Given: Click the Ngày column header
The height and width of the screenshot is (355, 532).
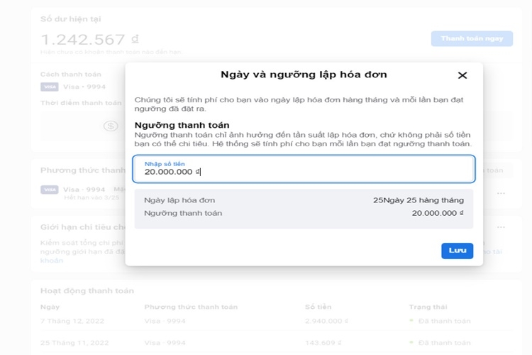Looking at the screenshot, I should 50,307.
